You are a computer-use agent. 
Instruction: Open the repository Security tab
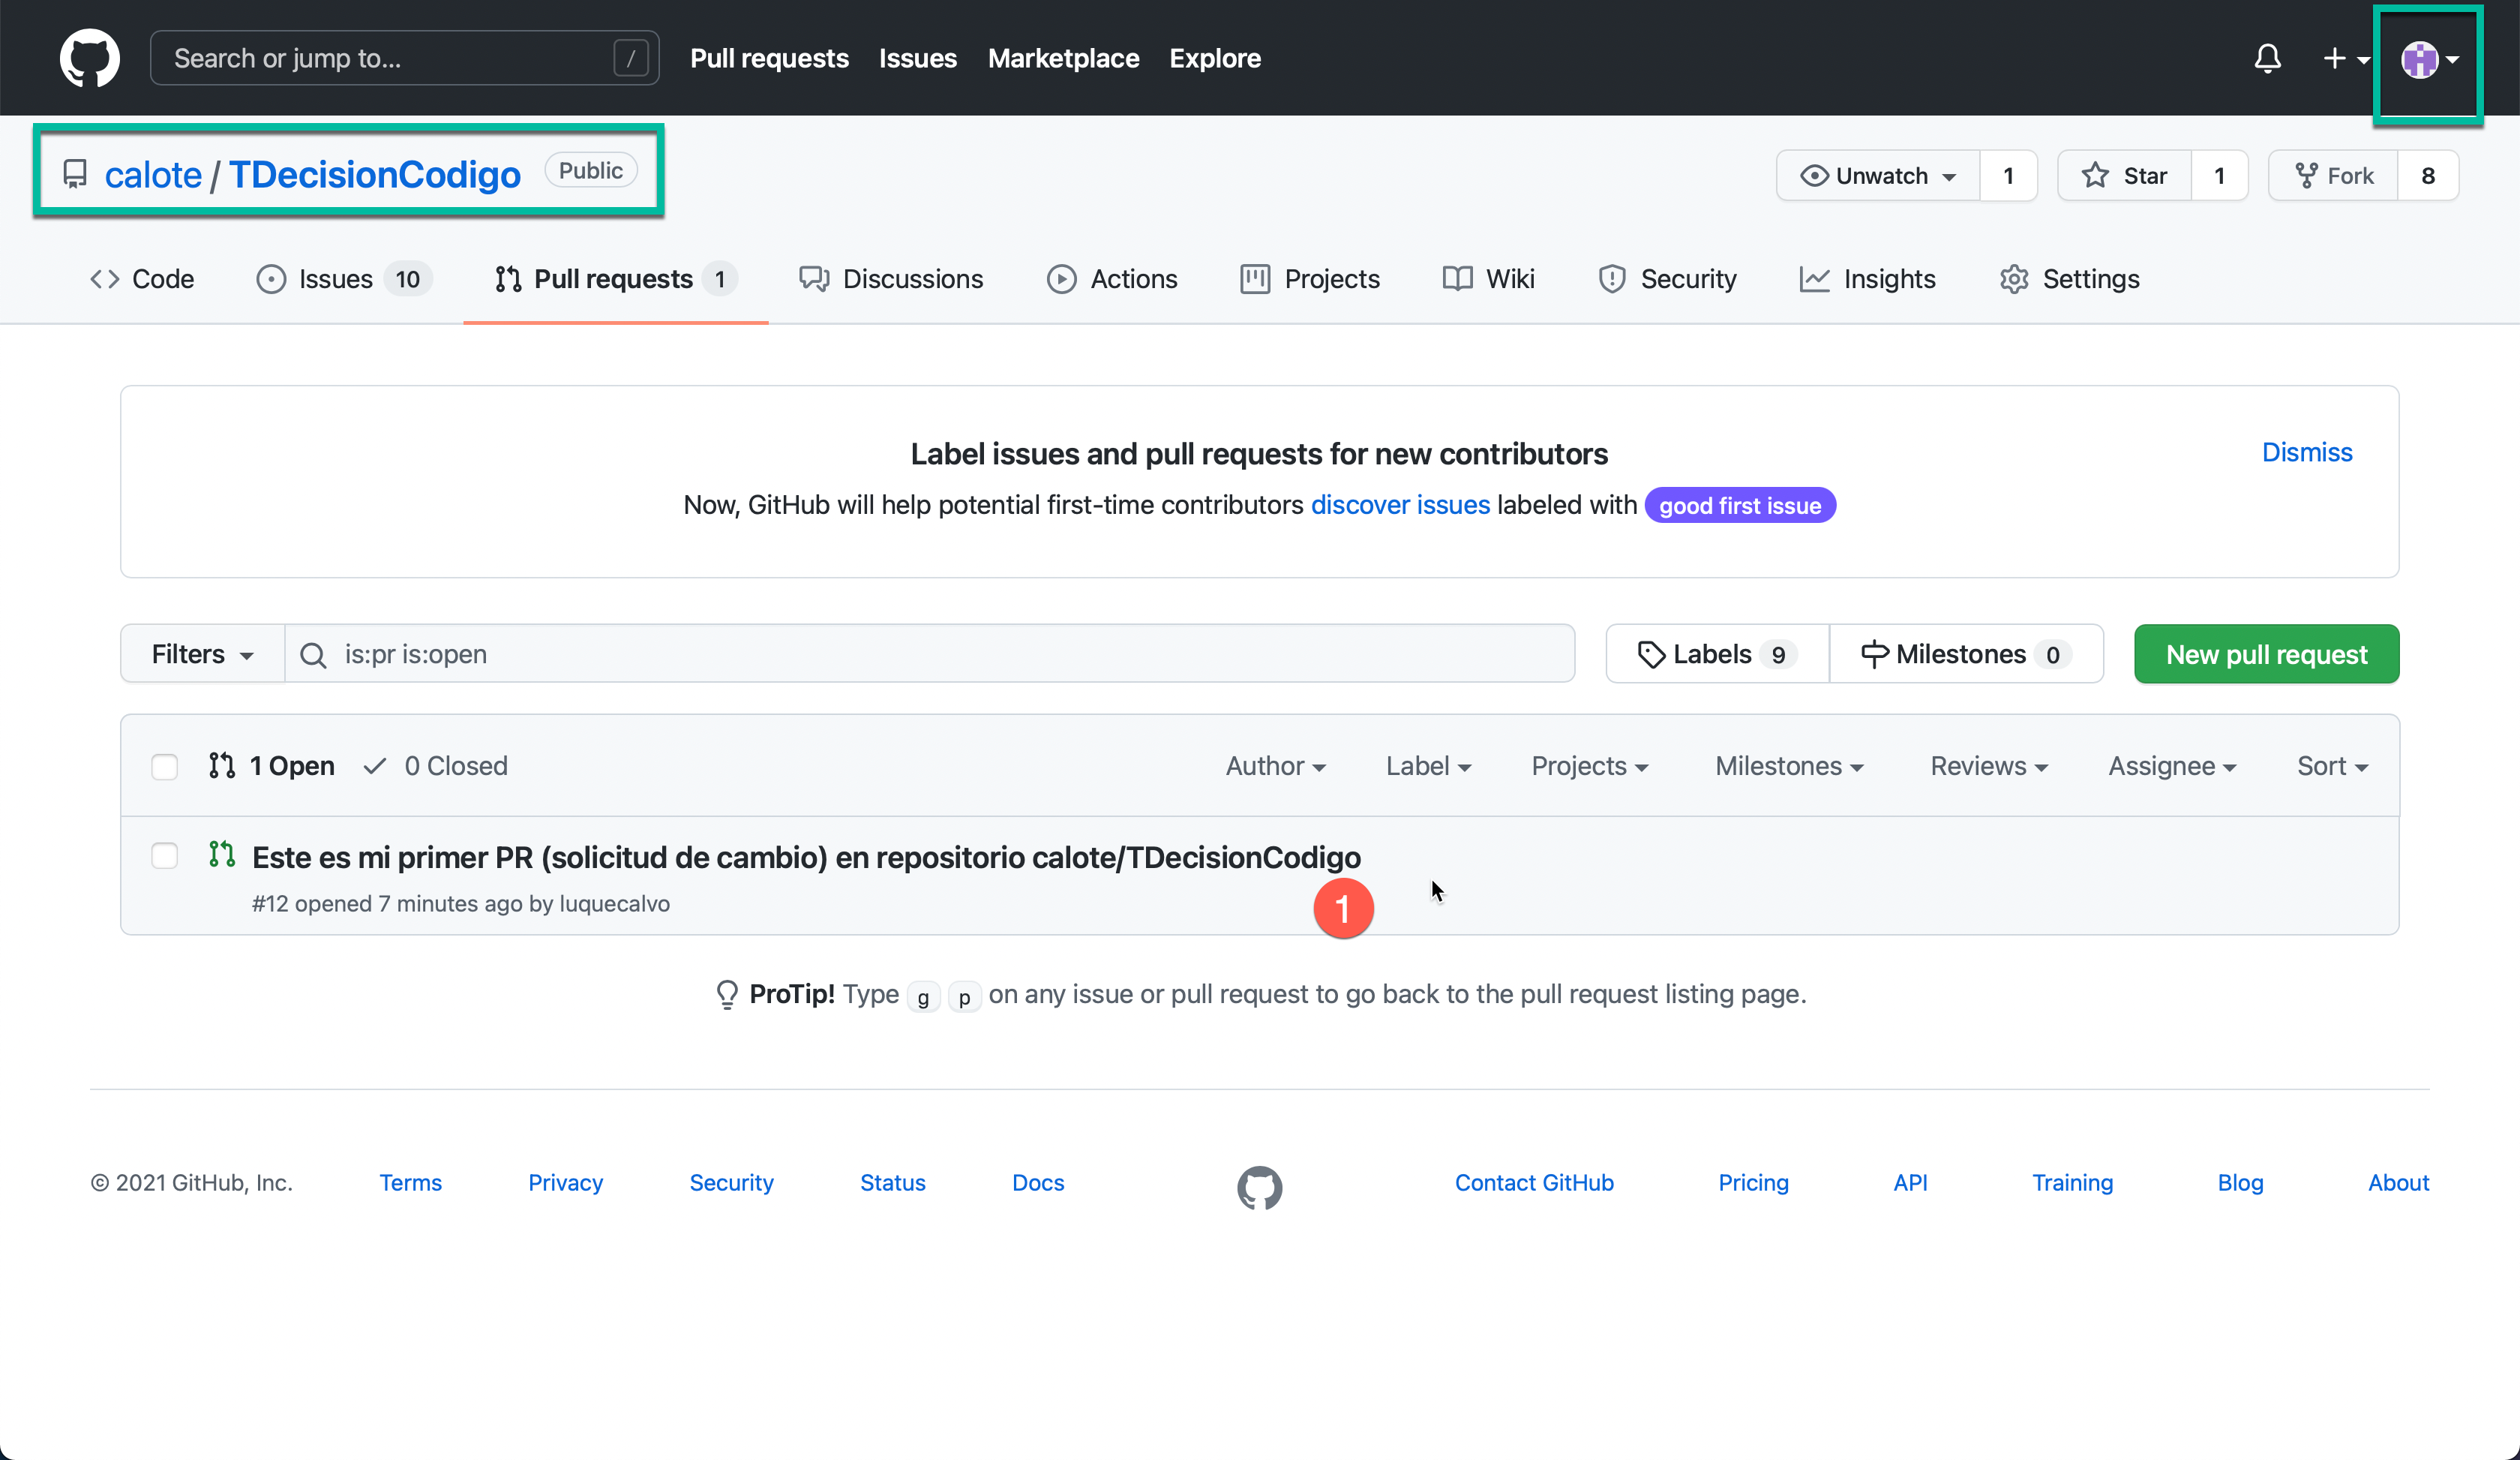[x=1667, y=279]
